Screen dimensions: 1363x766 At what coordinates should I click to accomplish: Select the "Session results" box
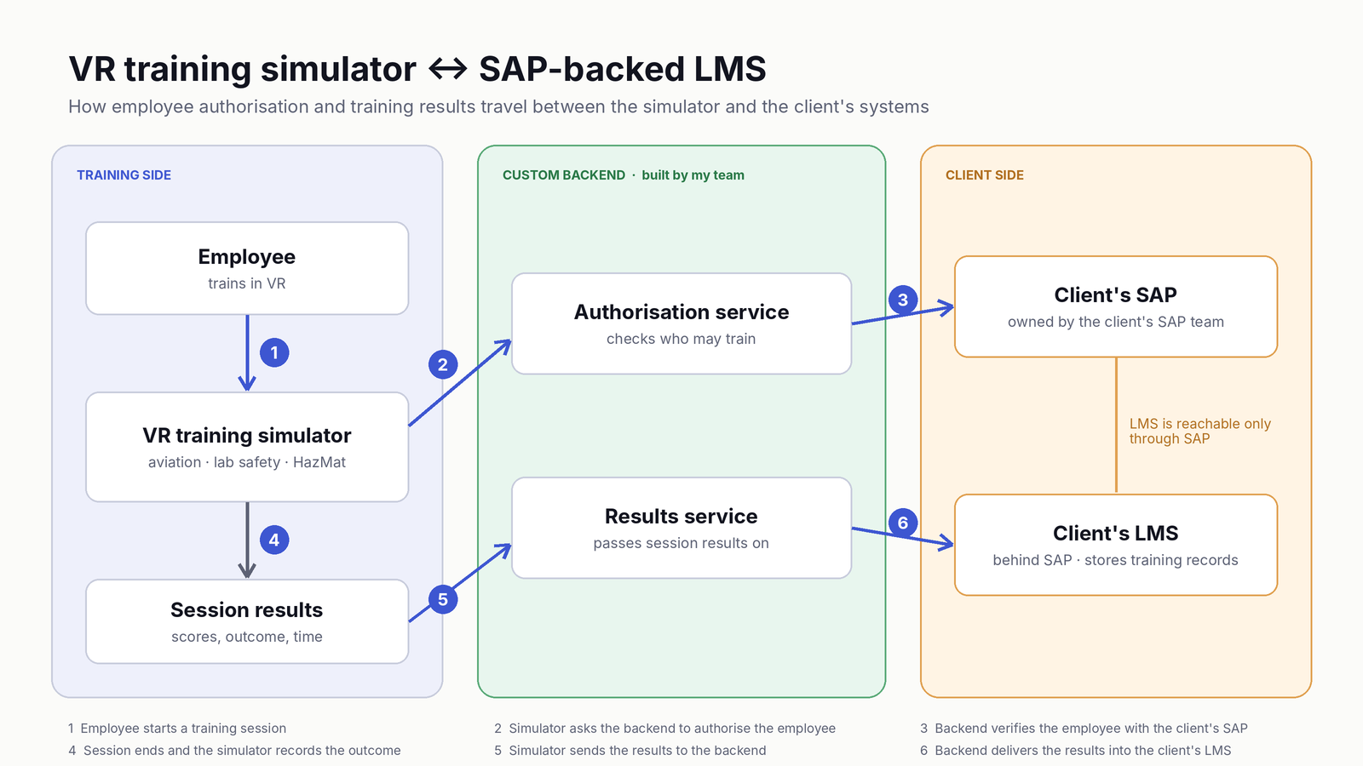tap(247, 621)
